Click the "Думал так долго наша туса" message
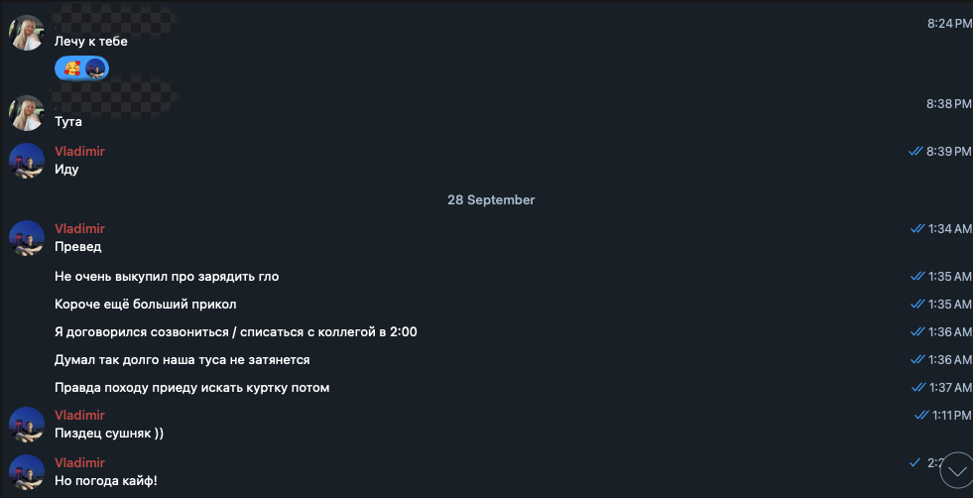 pyautogui.click(x=182, y=360)
